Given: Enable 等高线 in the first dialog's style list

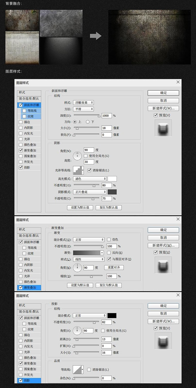Looking at the screenshot, I should click(x=25, y=111).
